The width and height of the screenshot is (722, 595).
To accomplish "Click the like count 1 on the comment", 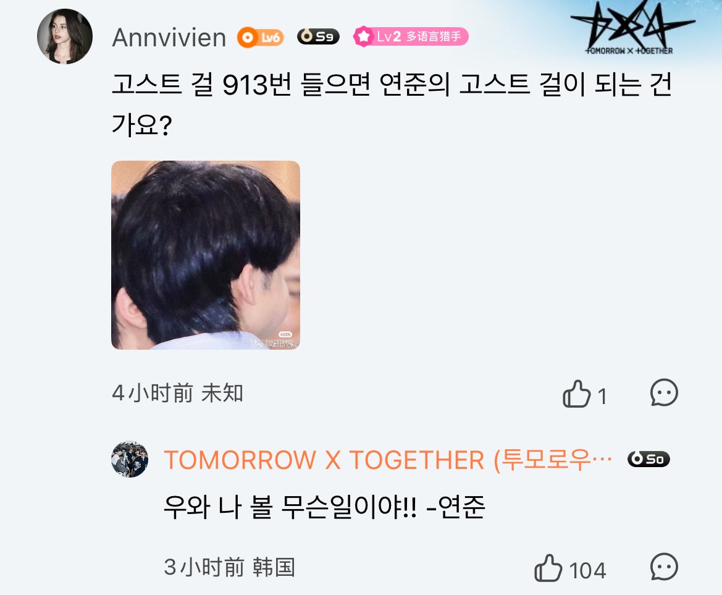I will click(602, 397).
